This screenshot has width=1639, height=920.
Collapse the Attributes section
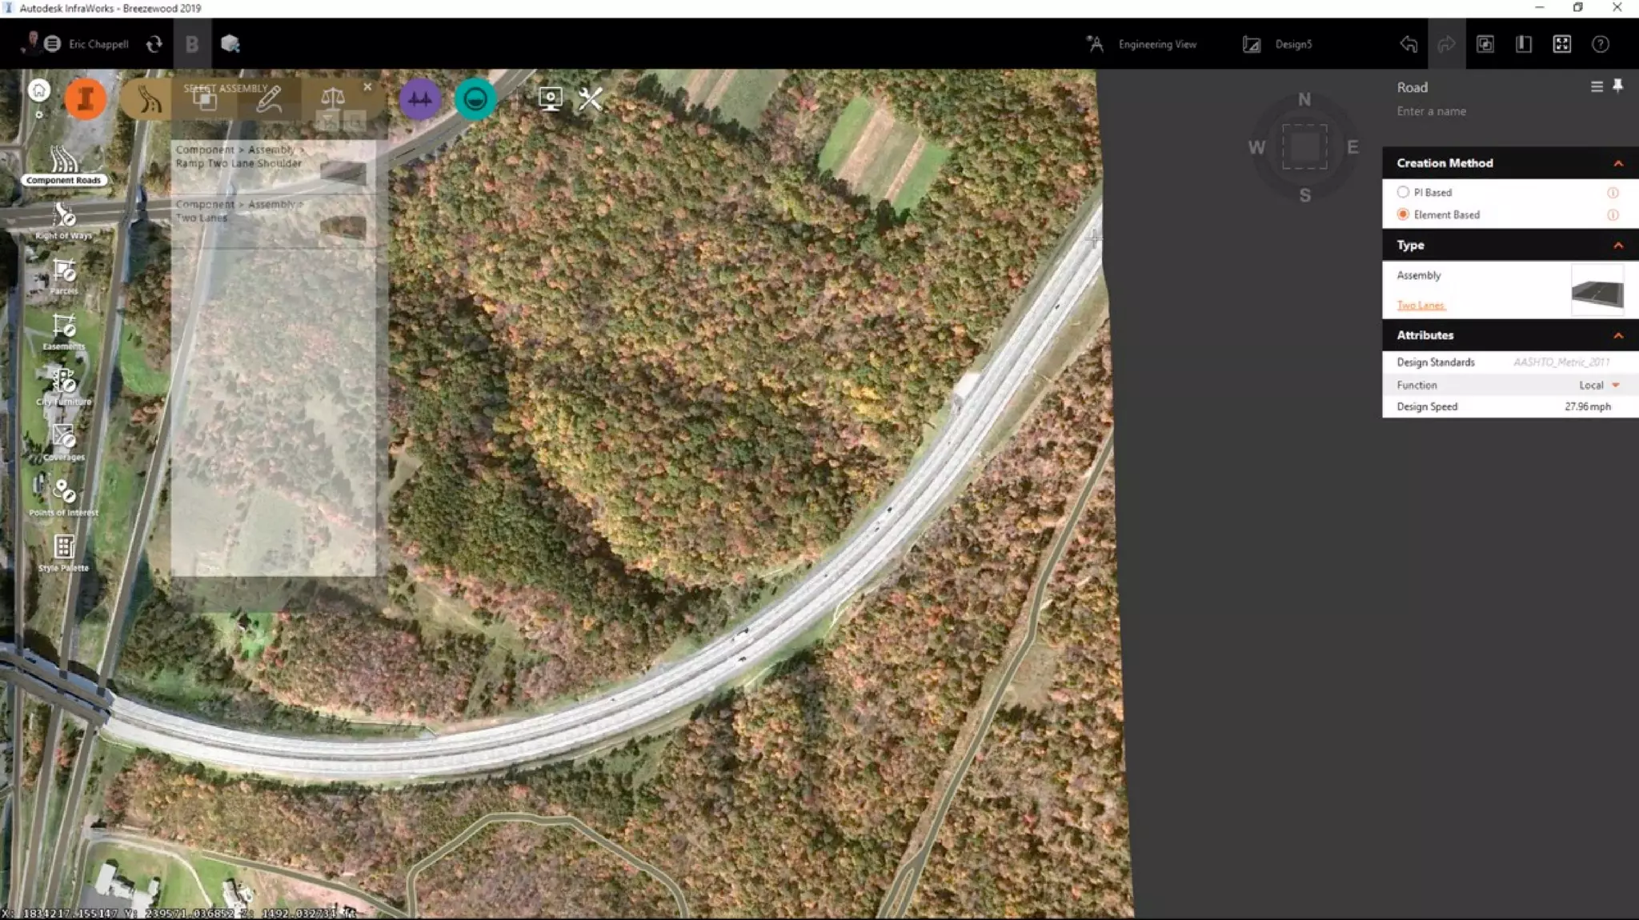1617,335
